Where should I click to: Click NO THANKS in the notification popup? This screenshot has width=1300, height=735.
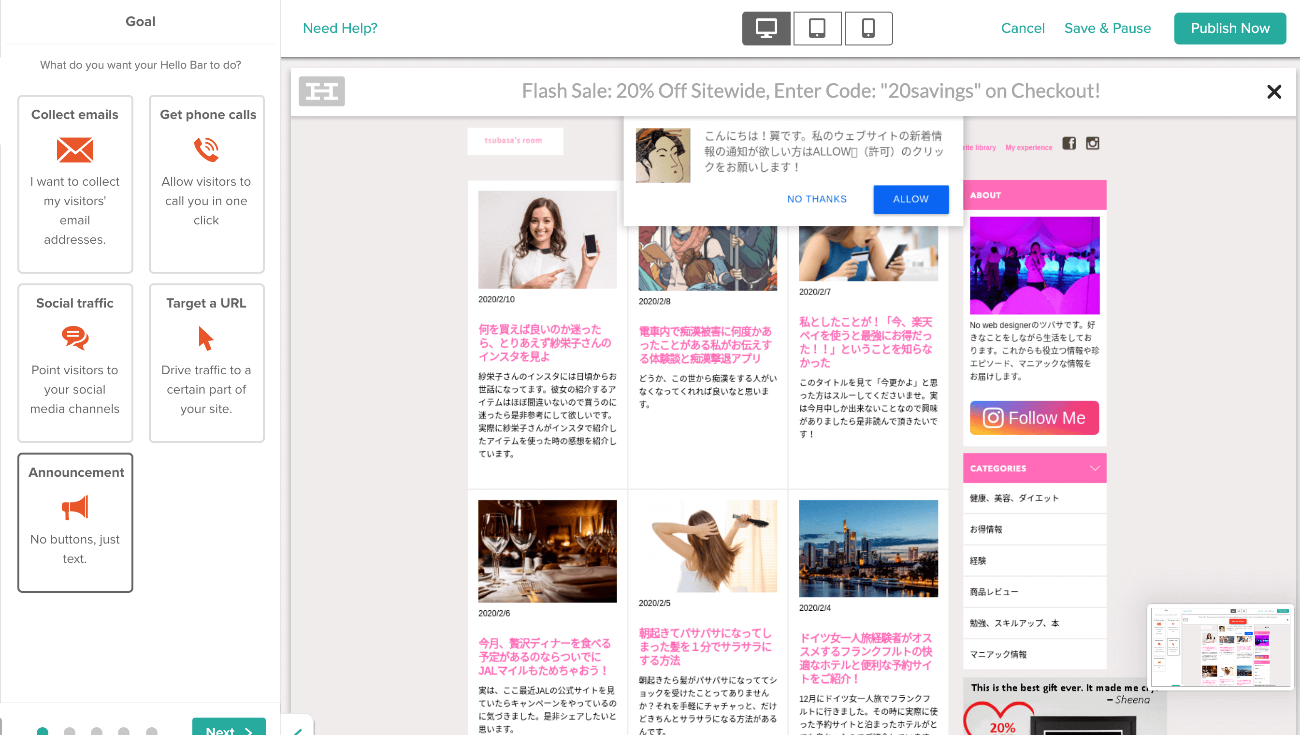[x=817, y=199]
